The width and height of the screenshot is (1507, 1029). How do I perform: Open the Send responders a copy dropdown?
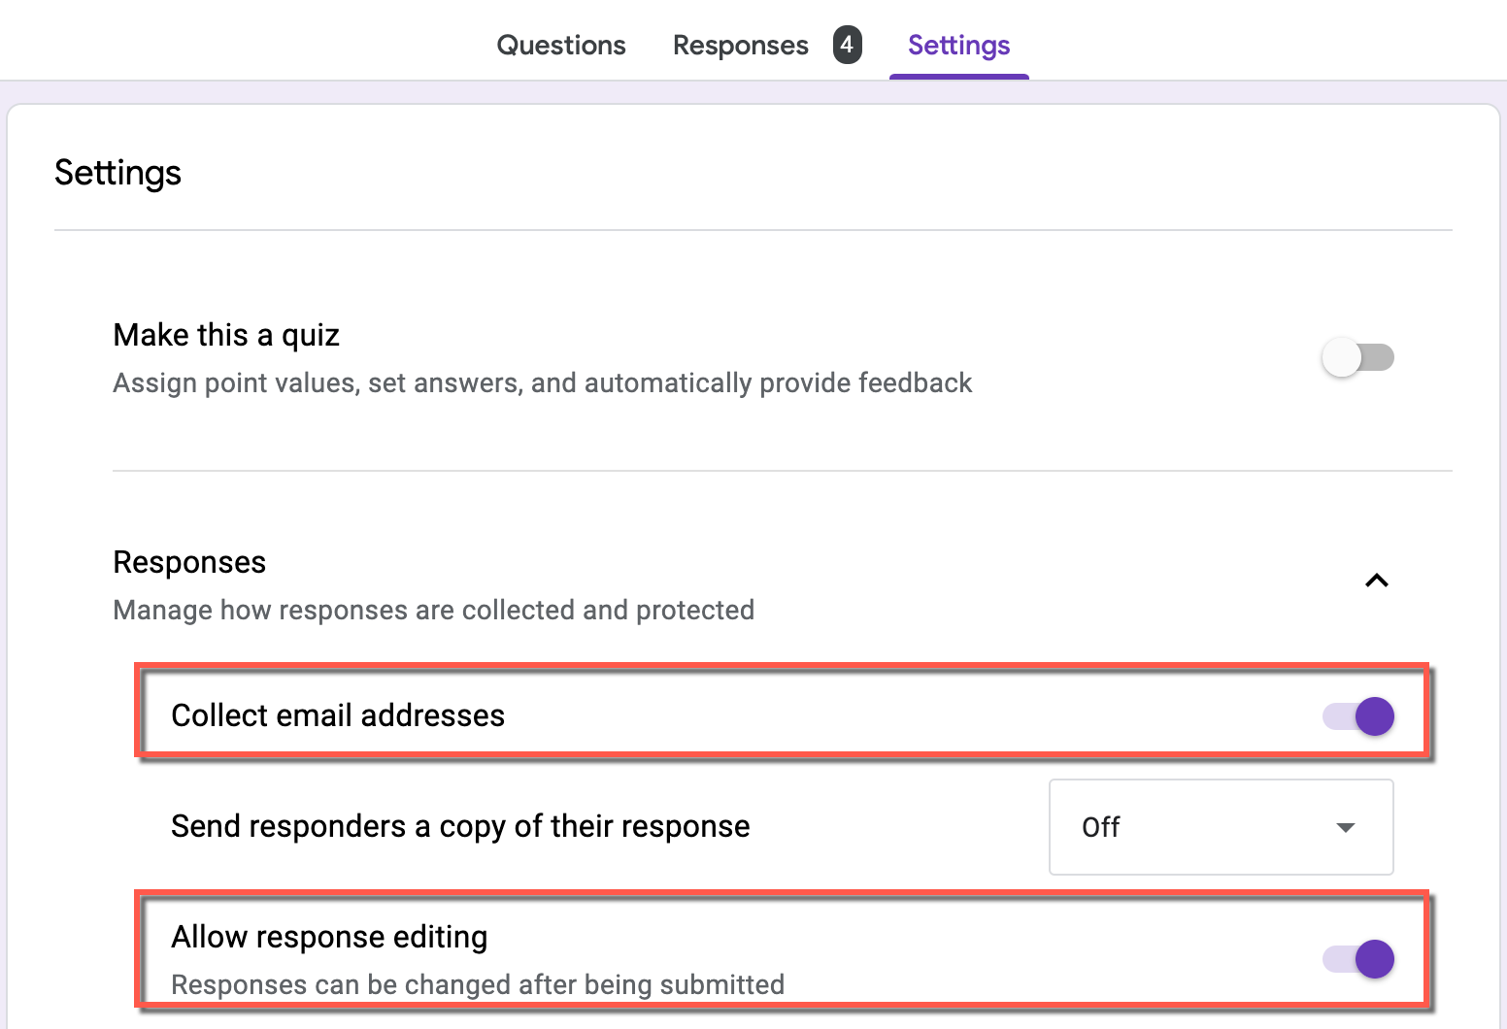coord(1221,827)
